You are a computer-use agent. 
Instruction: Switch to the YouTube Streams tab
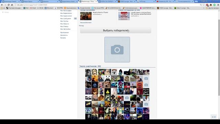(165, 1)
